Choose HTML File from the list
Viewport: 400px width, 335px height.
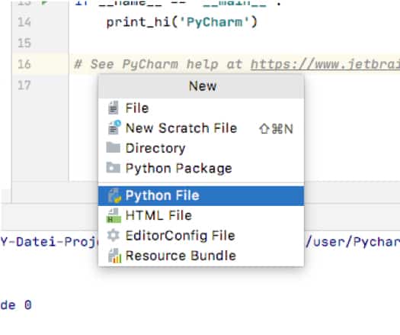click(201, 215)
